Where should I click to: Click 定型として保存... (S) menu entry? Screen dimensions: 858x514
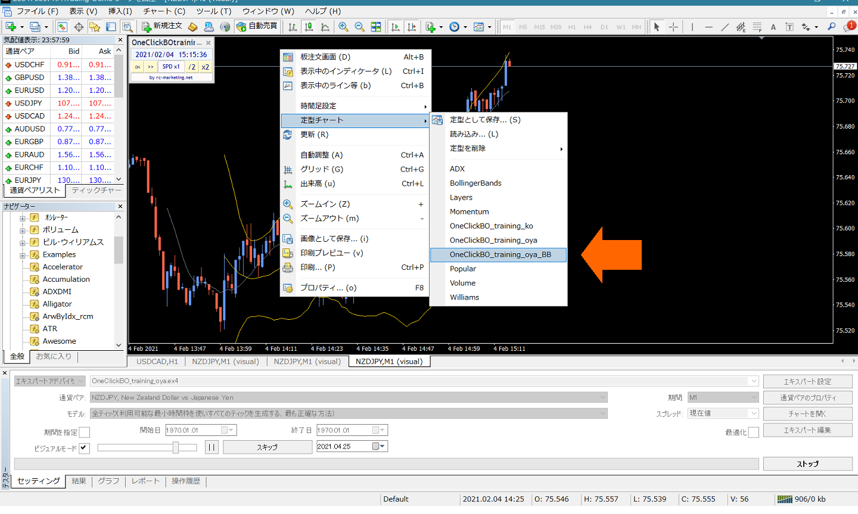[485, 120]
